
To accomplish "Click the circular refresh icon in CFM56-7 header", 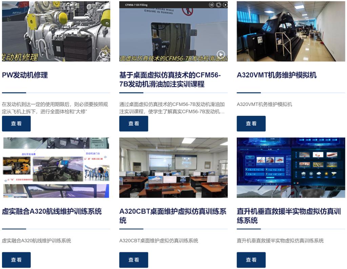I will (219, 5).
